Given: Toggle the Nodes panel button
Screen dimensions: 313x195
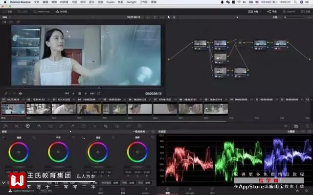Looking at the screenshot, I should pos(272,12).
